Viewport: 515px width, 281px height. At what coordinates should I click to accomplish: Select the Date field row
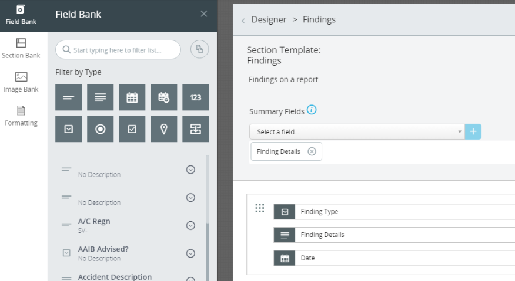(394, 258)
